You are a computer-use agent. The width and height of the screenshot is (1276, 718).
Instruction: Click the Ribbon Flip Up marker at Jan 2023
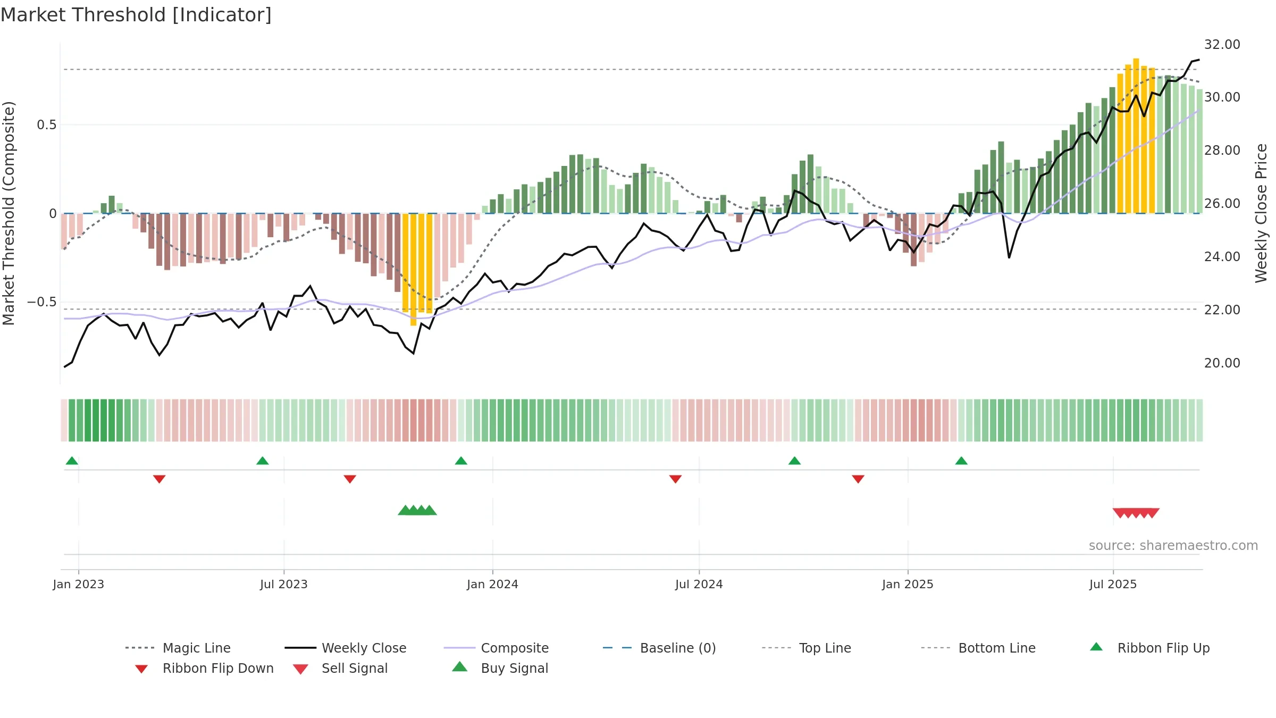tap(72, 461)
